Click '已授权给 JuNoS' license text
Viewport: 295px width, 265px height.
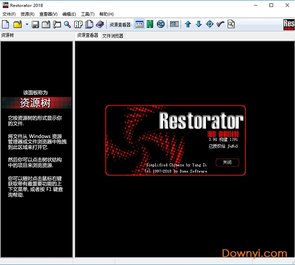pos(223,146)
